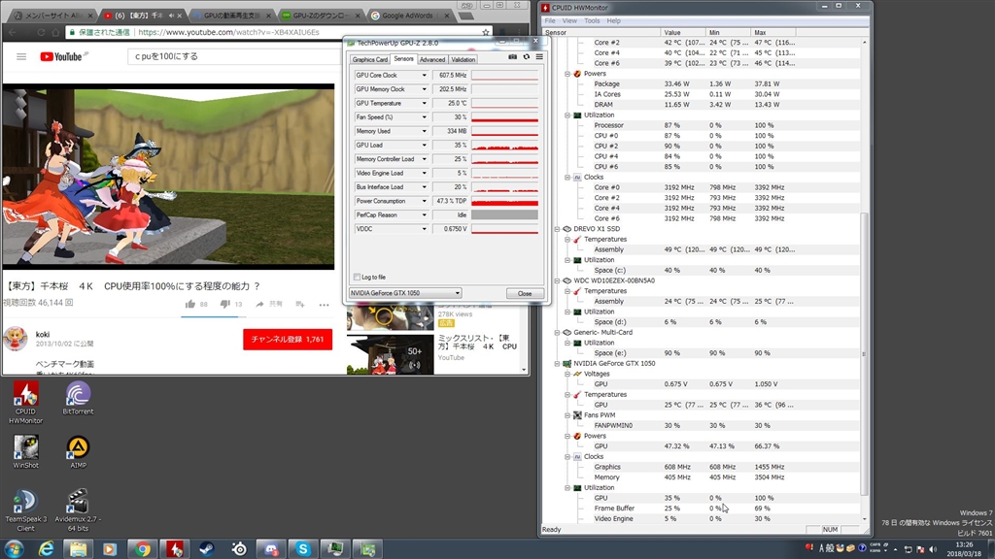Open the GPU-Z hamburger menu icon
Screen dimensions: 995x559
[539, 57]
